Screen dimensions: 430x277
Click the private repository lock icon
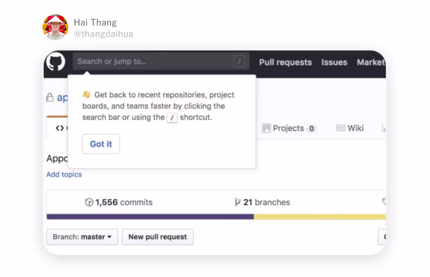tap(50, 98)
